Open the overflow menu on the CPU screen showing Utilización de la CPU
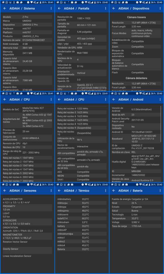164x274 pixels. click(x=106, y=99)
